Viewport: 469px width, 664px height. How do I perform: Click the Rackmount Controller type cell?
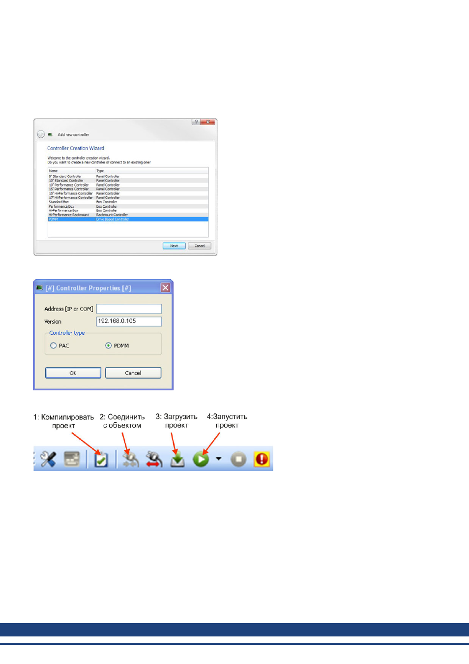[x=112, y=215]
